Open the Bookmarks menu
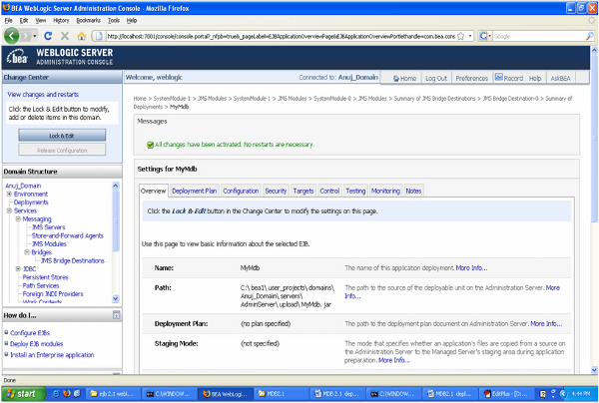599x403 pixels. tap(88, 21)
